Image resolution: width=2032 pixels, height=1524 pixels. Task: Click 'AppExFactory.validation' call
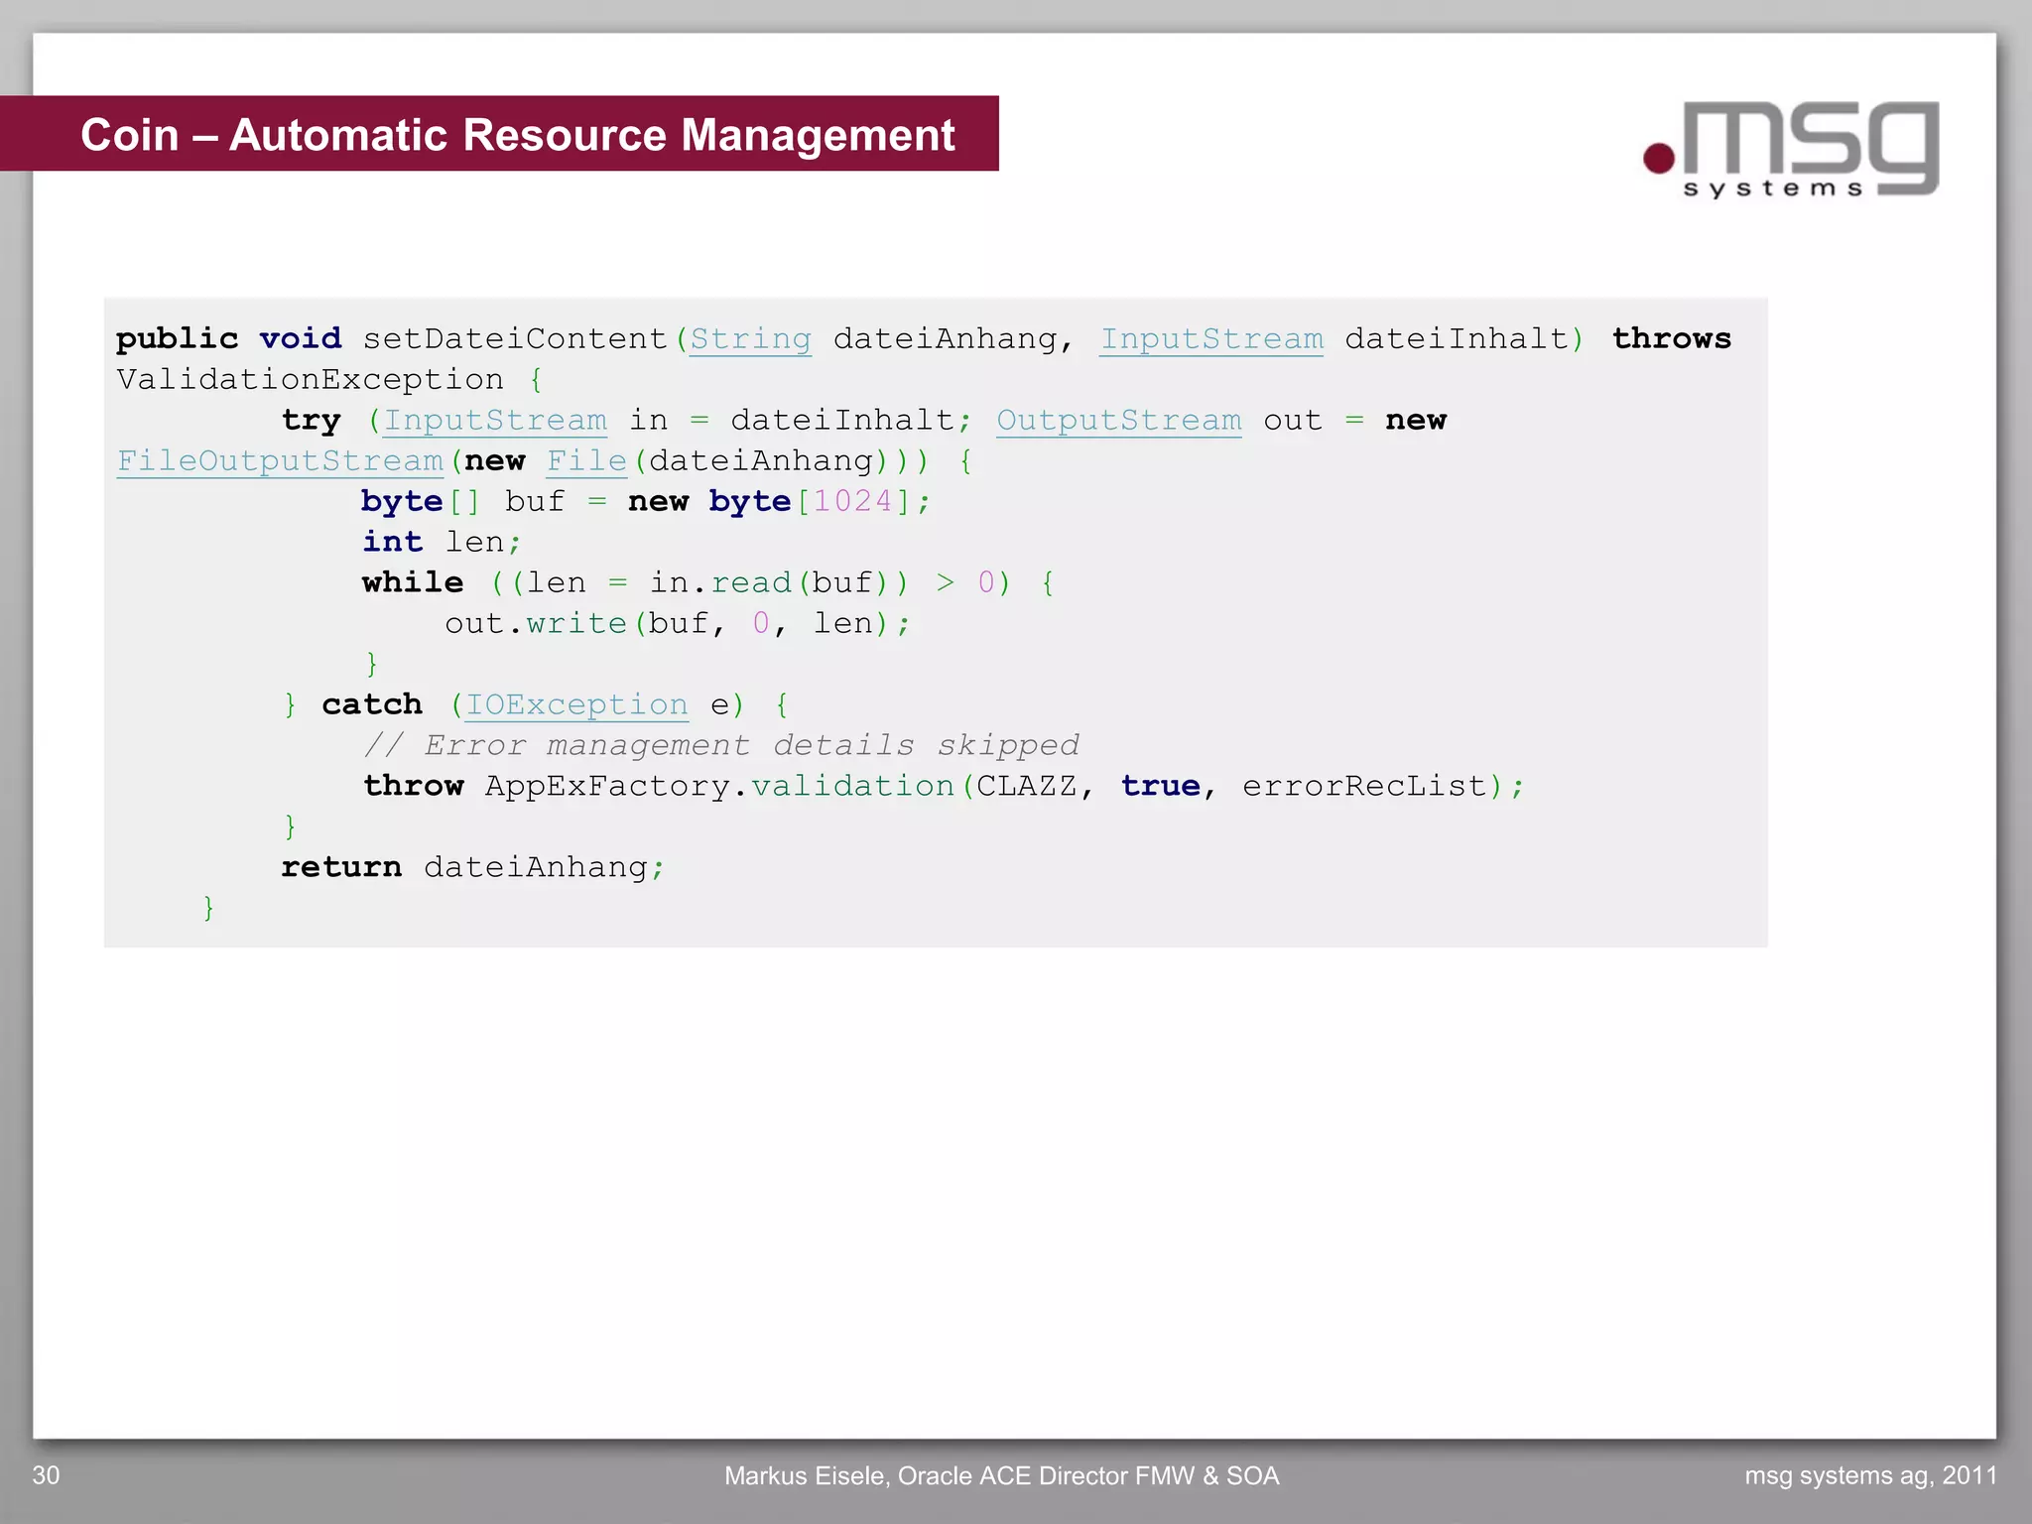720,787
